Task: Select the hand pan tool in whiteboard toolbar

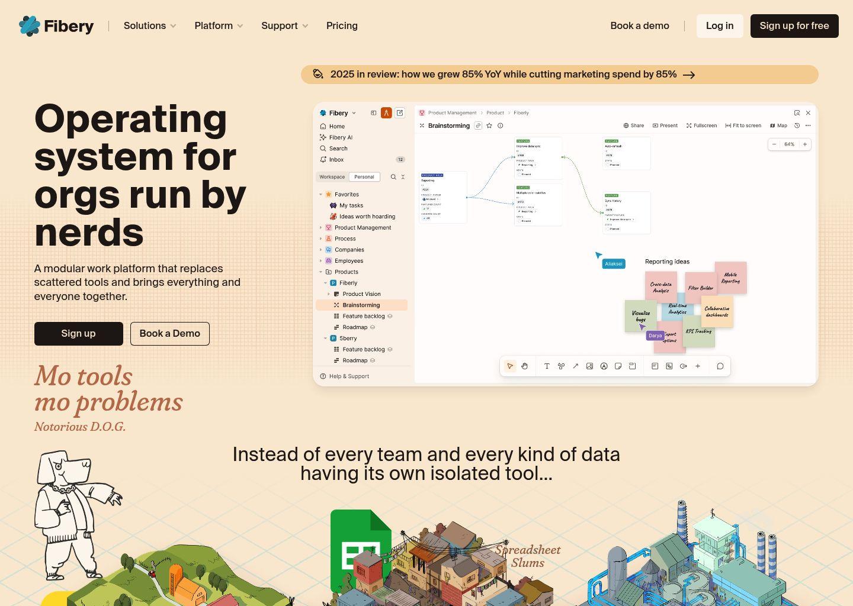Action: 524,366
